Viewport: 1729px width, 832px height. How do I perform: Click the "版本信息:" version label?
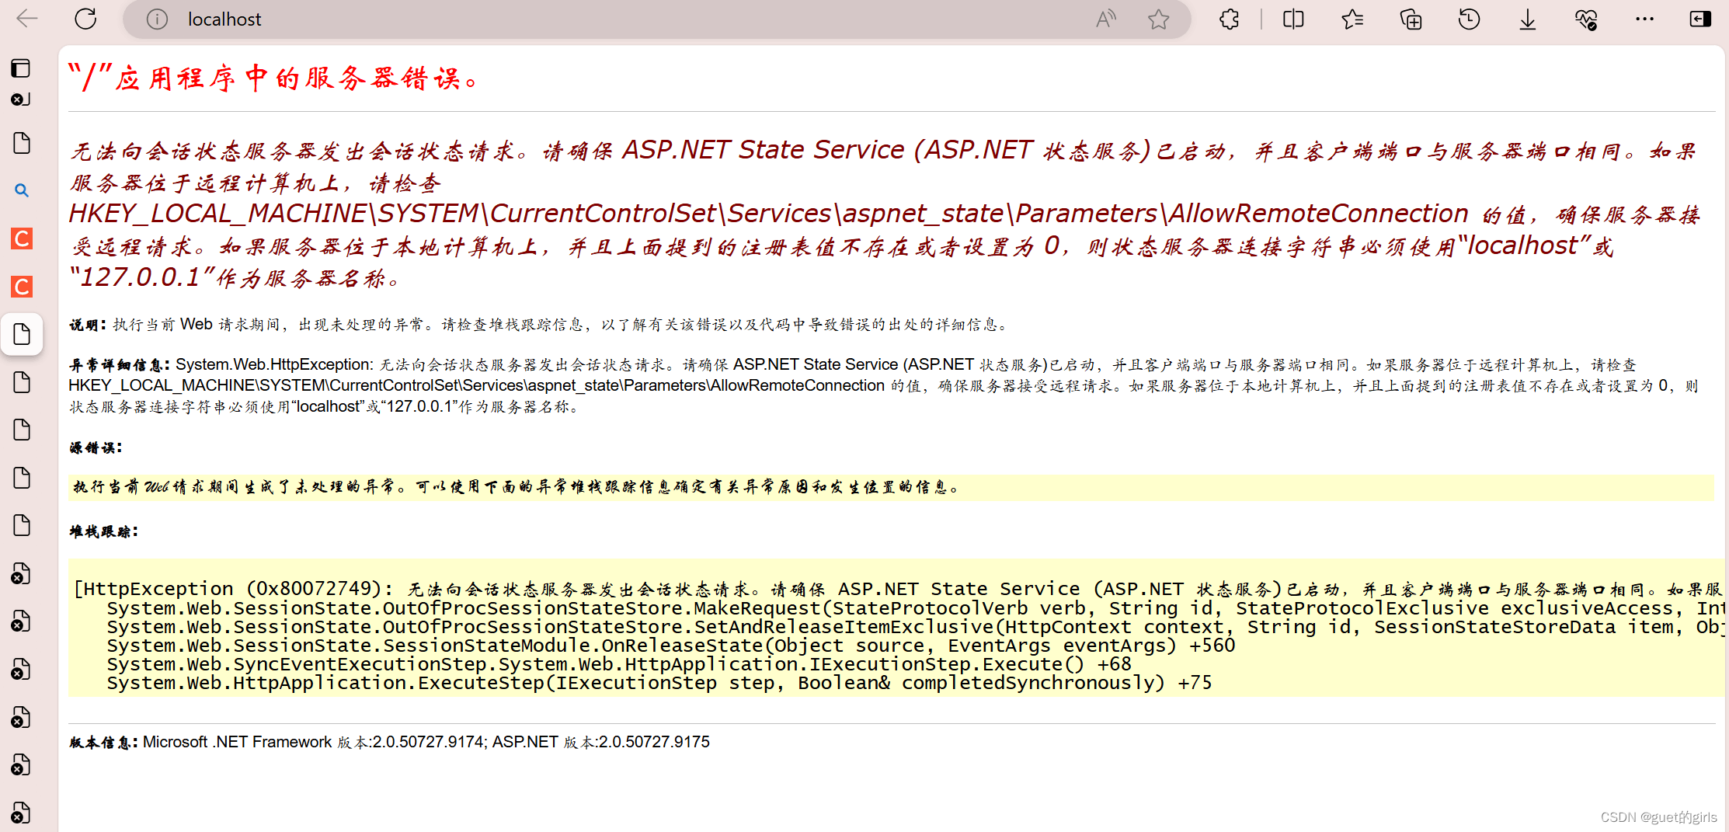click(x=103, y=742)
